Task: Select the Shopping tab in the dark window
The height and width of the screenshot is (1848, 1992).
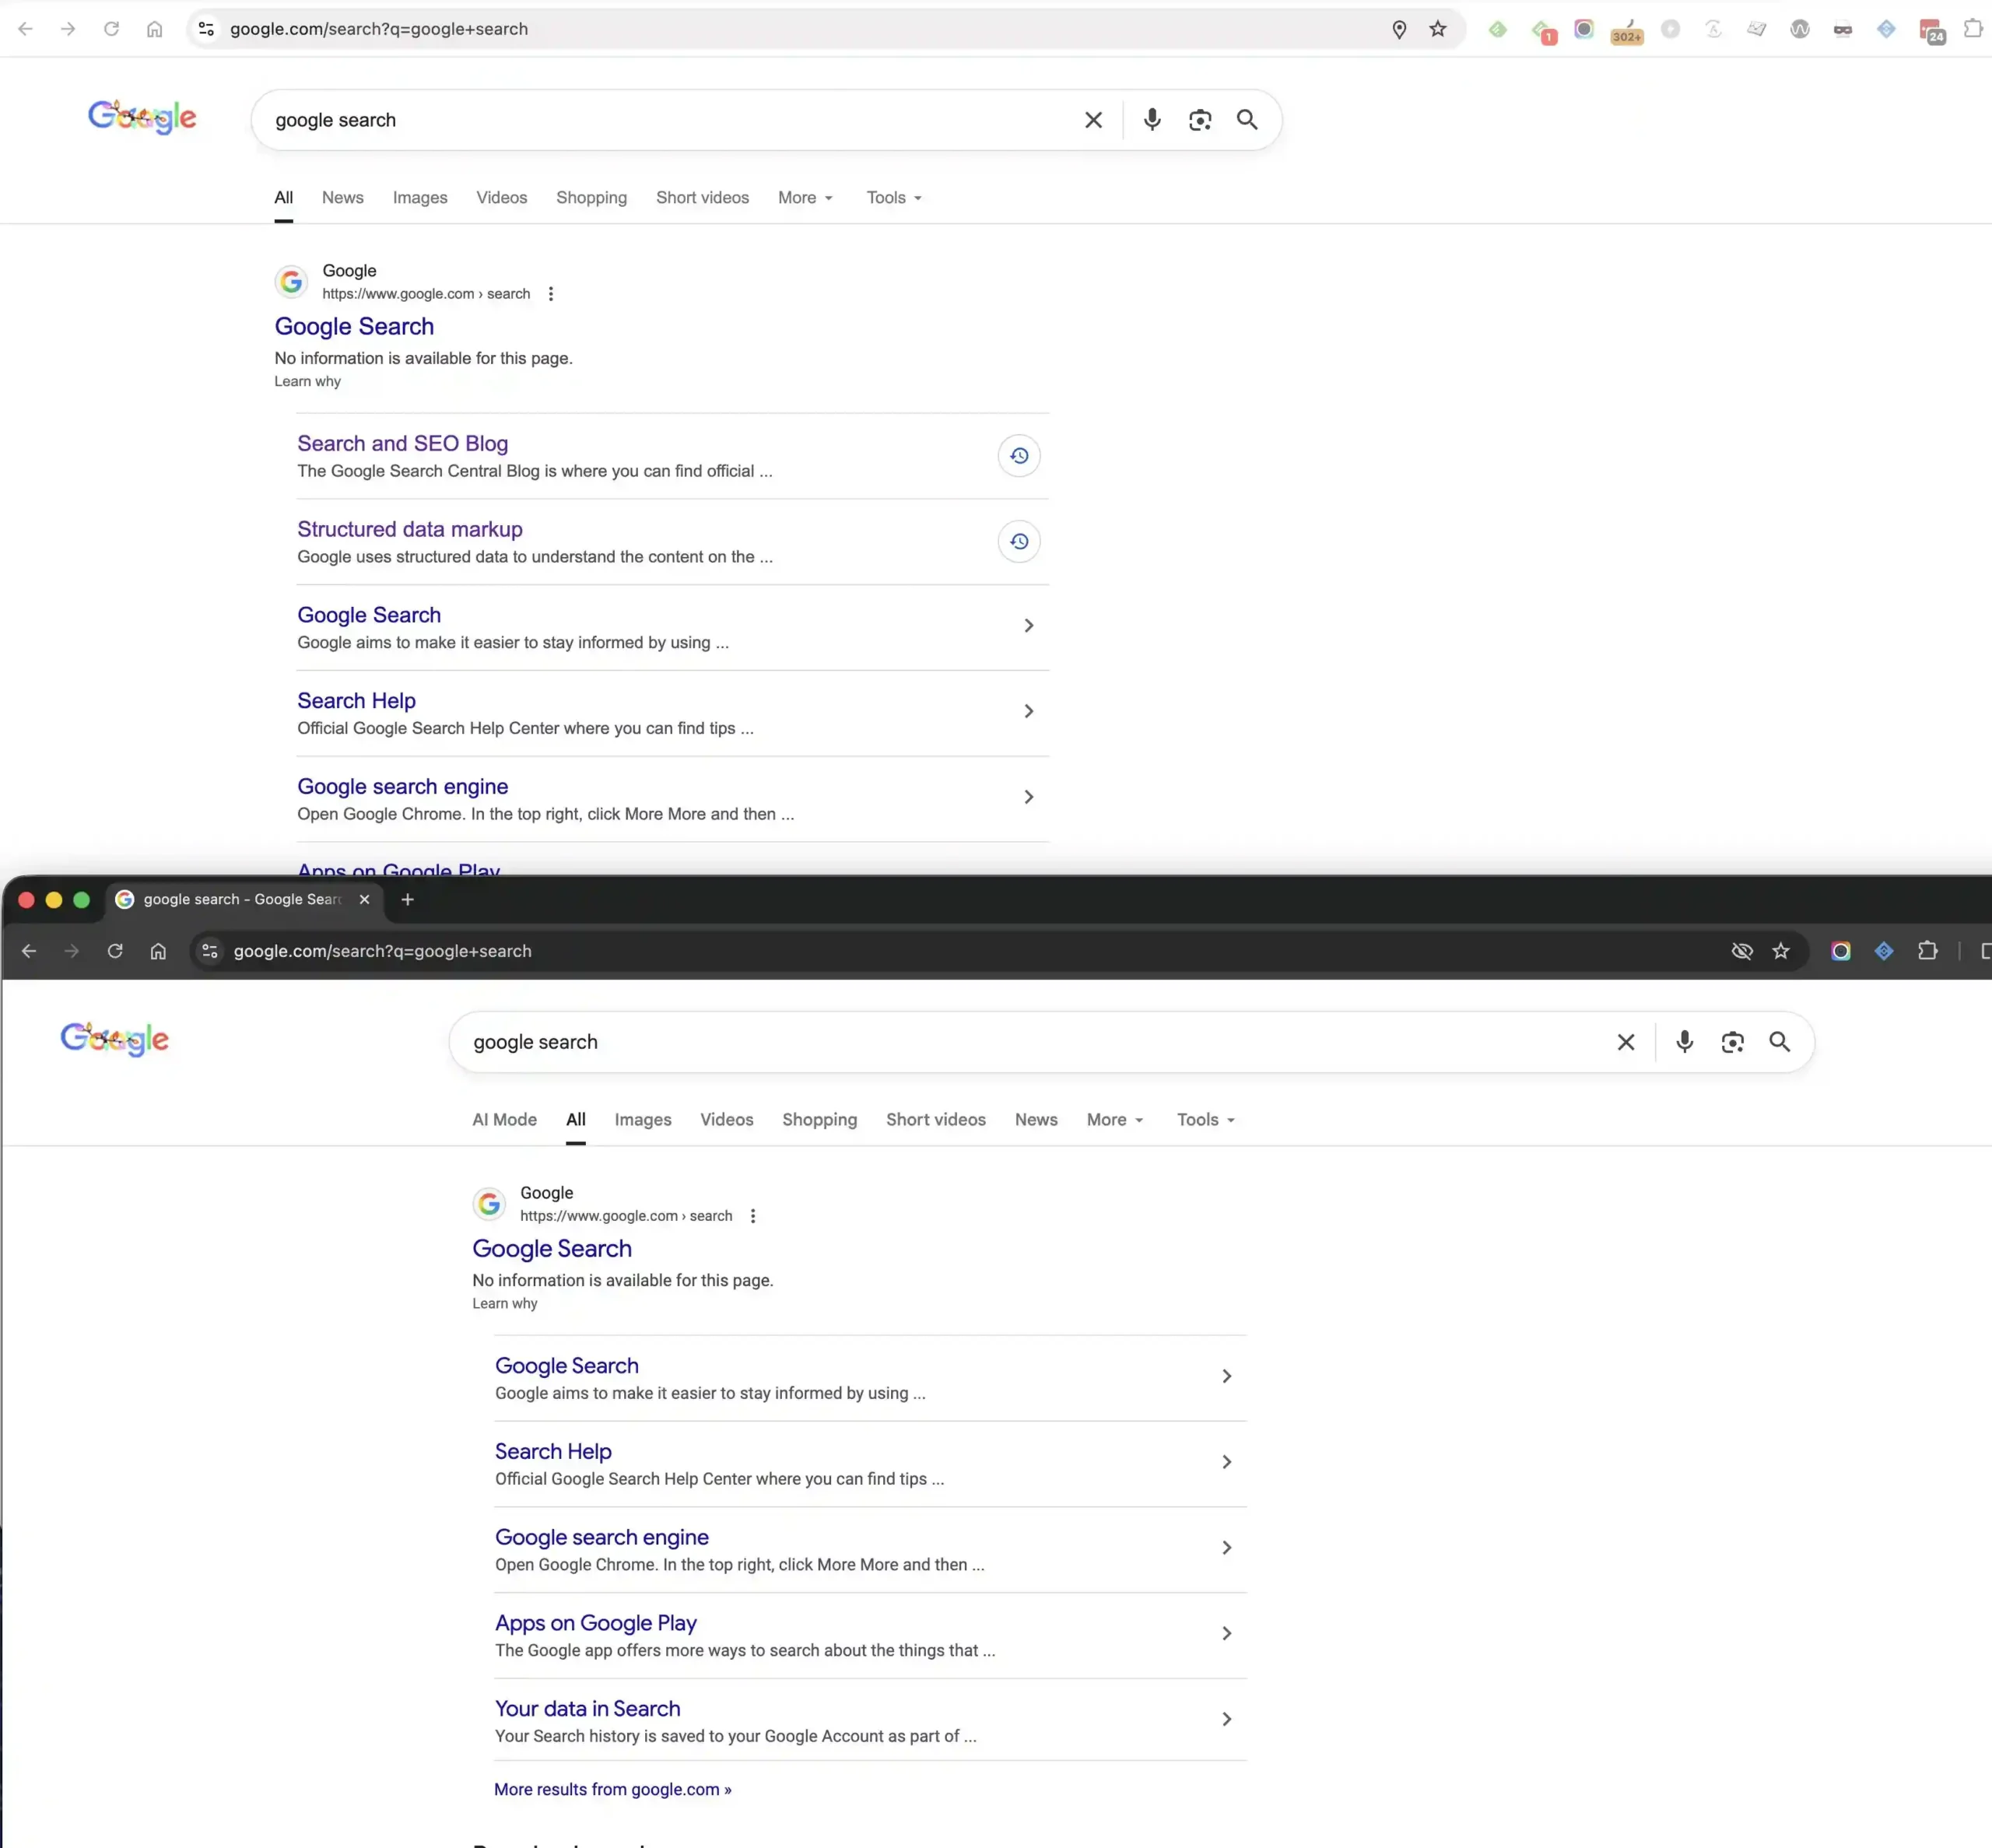Action: pyautogui.click(x=819, y=1120)
